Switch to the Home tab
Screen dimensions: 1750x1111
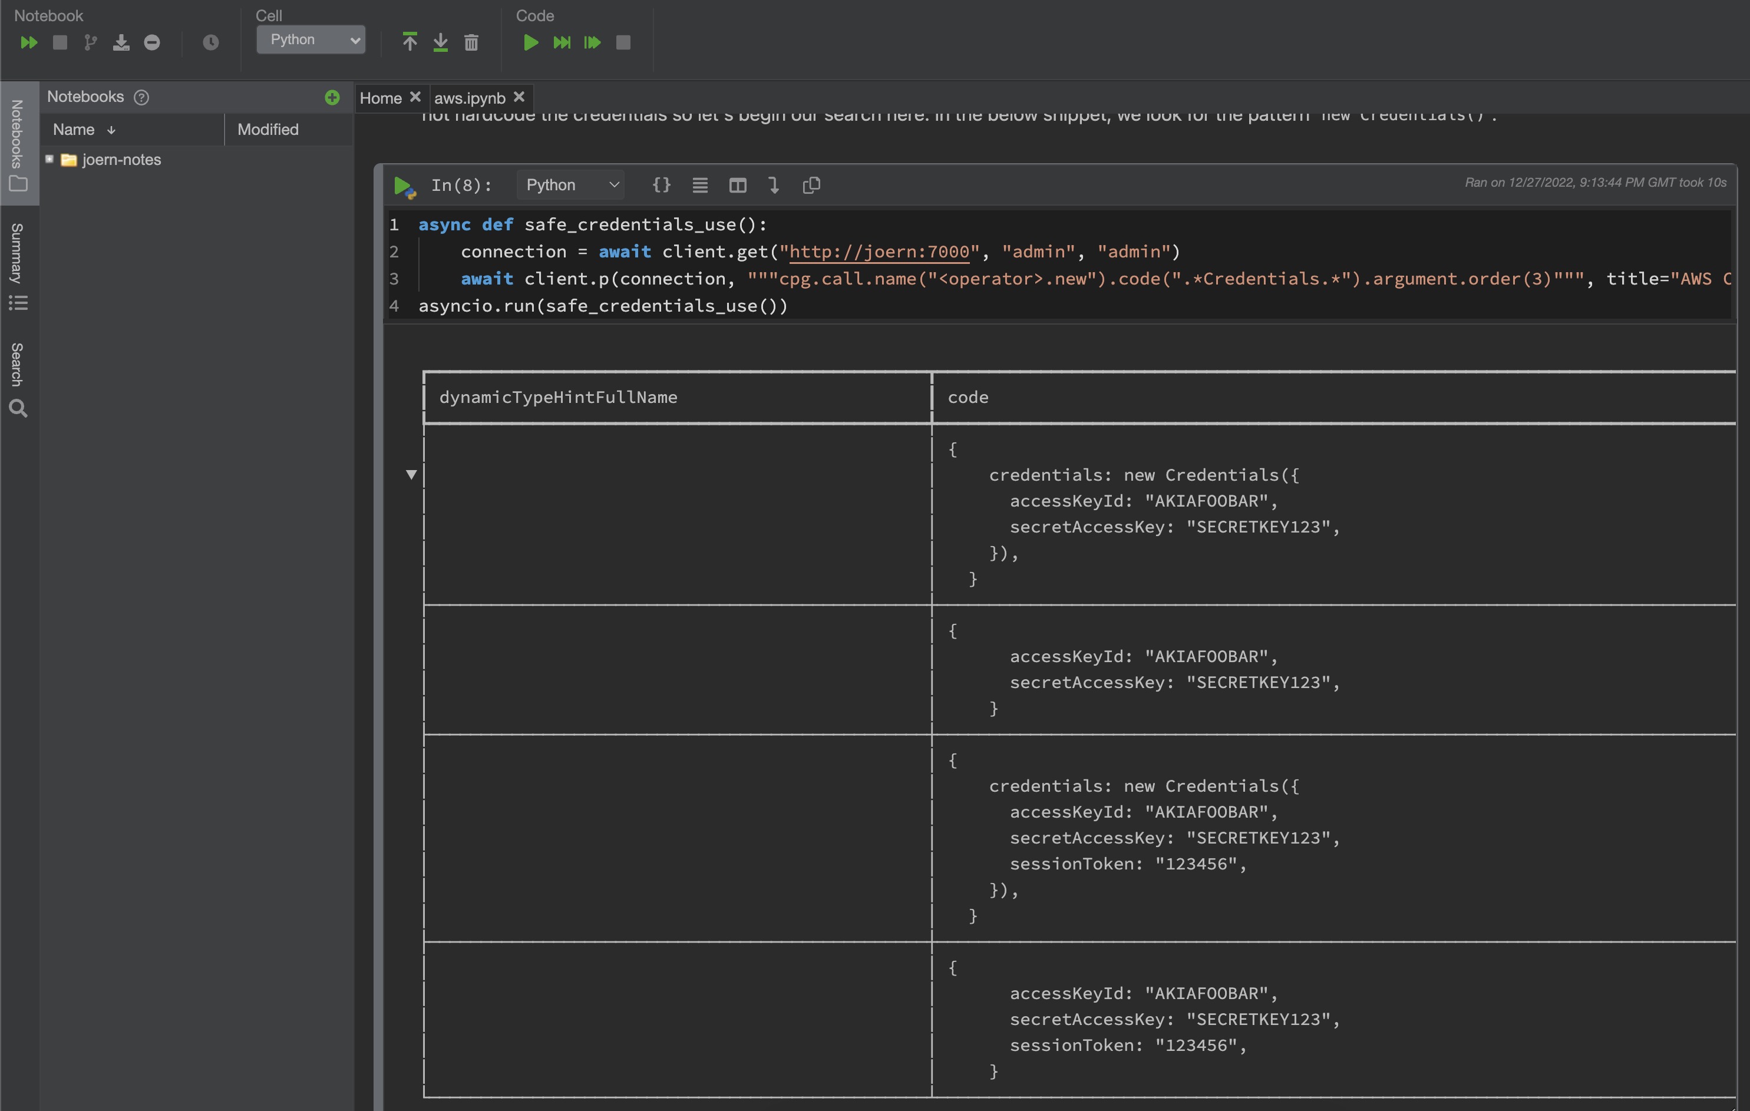380,98
